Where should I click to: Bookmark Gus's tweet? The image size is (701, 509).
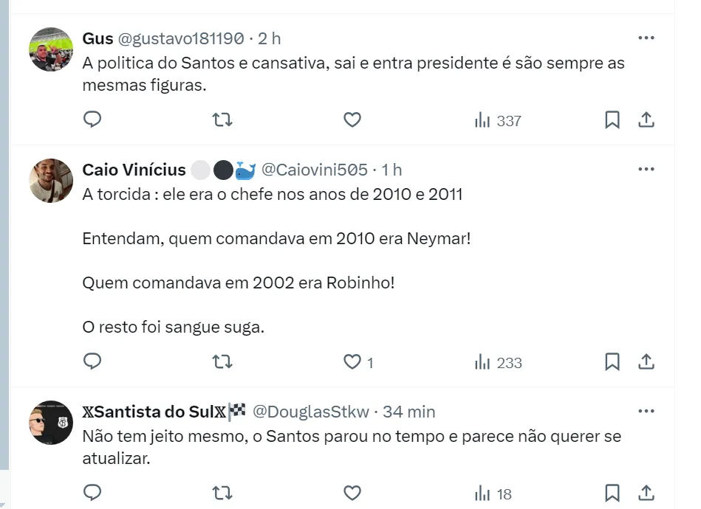click(612, 120)
